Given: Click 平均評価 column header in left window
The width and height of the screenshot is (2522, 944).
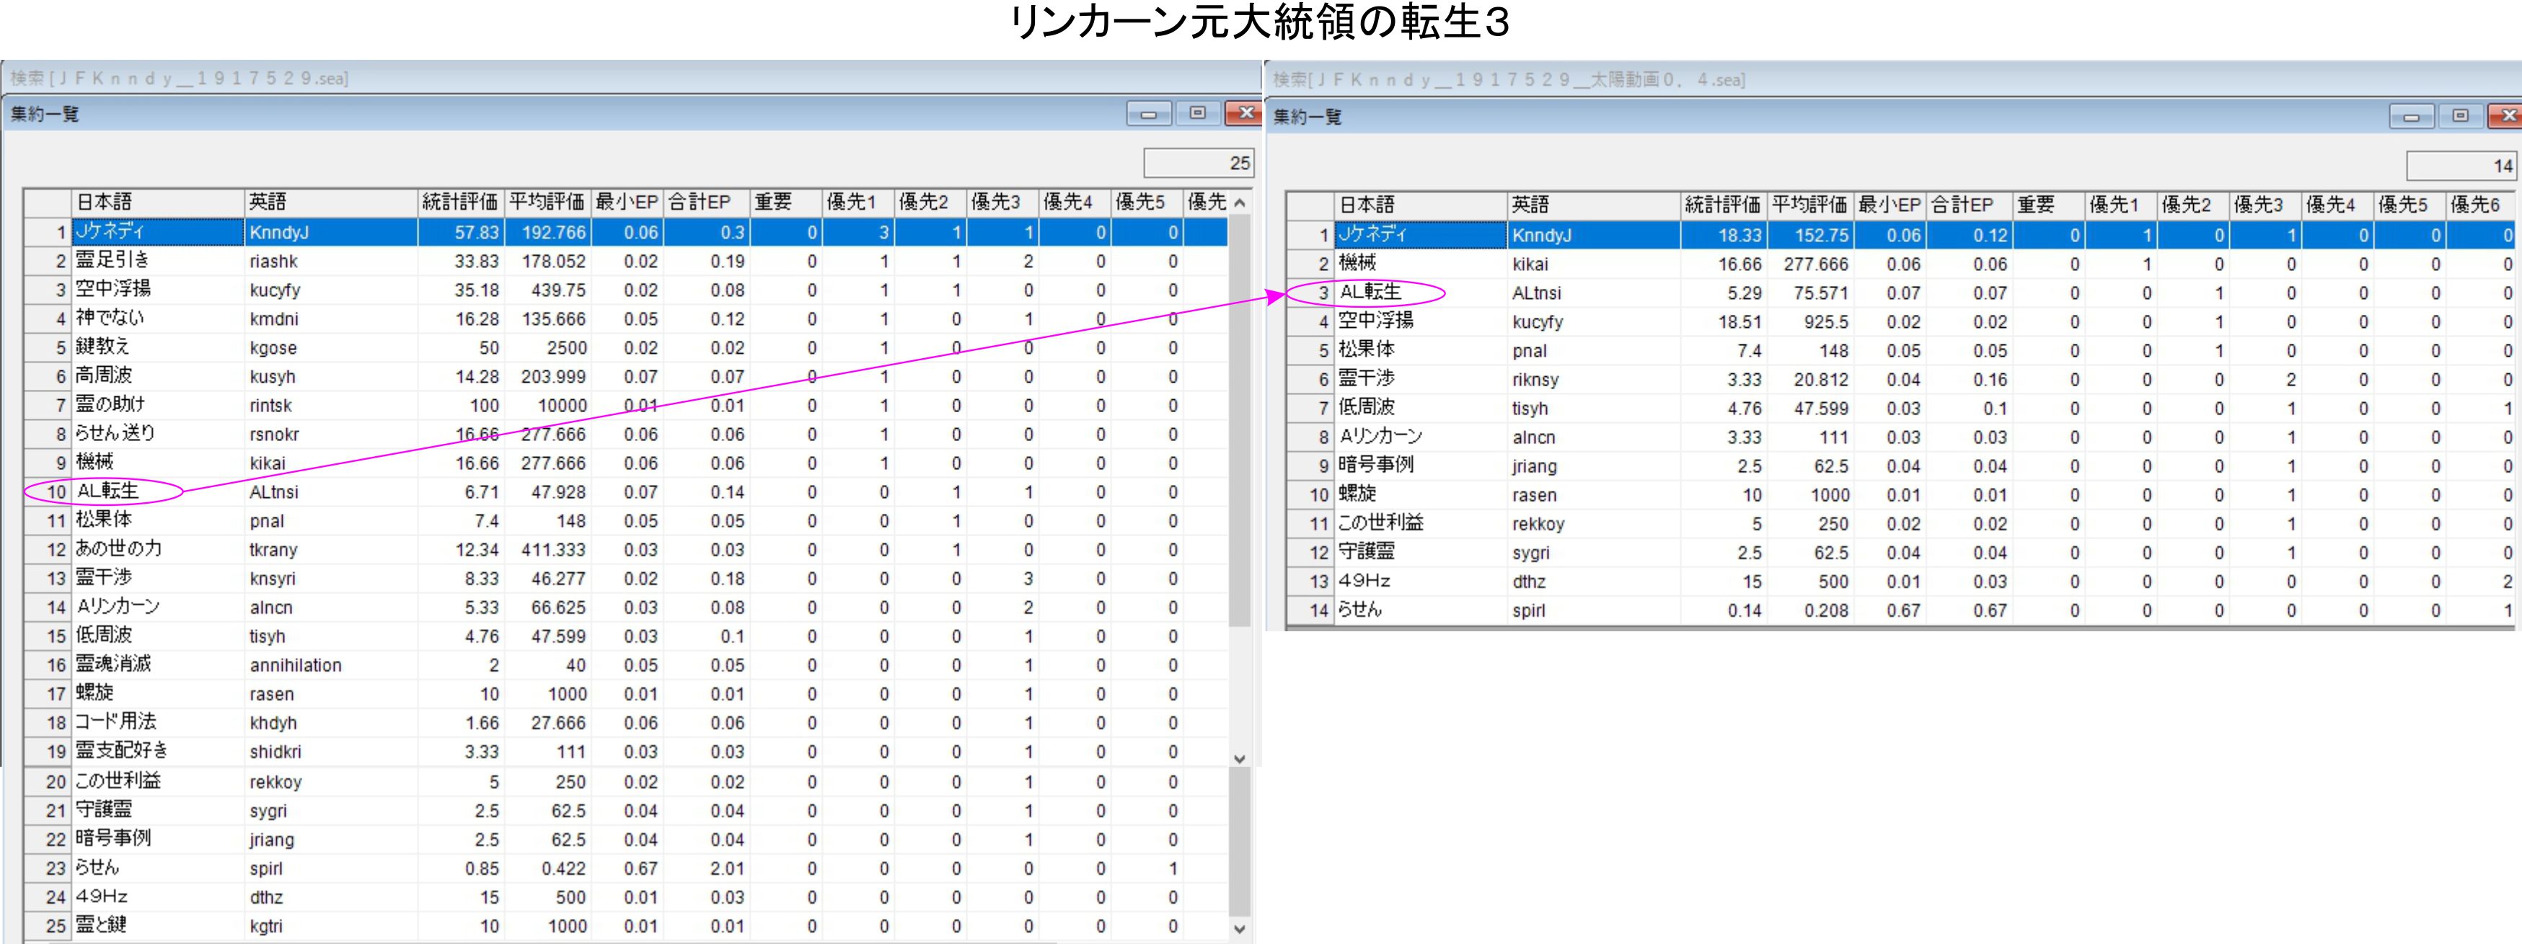Looking at the screenshot, I should click(547, 202).
